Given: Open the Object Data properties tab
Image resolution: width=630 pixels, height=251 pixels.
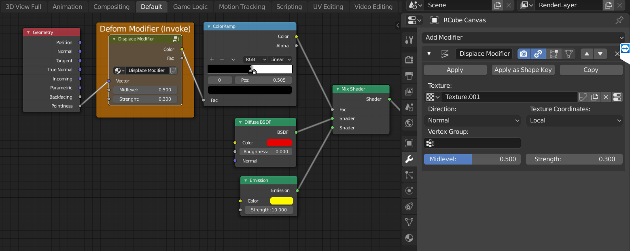Looking at the screenshot, I should (409, 222).
